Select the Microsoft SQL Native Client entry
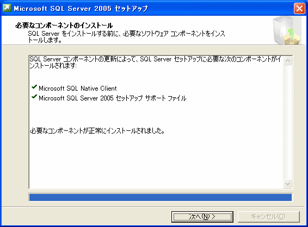The image size is (308, 227). [x=78, y=89]
